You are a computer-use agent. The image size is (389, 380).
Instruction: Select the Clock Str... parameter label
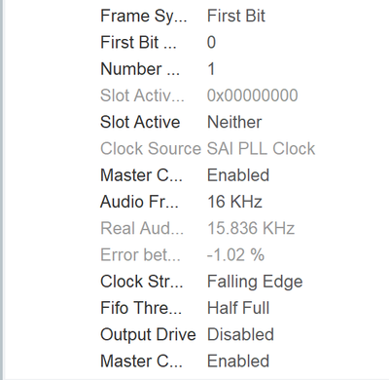pyautogui.click(x=142, y=282)
